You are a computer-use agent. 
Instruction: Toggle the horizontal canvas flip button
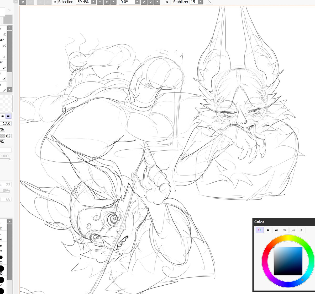[x=167, y=2]
